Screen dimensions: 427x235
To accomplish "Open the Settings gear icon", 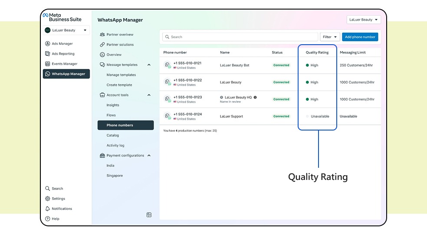I will click(48, 199).
